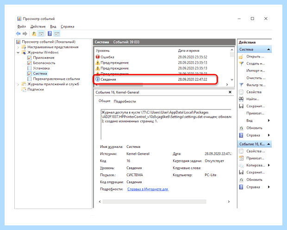Open the Вид submenu arrow
The width and height of the screenshot is (287, 230).
click(x=268, y=121)
